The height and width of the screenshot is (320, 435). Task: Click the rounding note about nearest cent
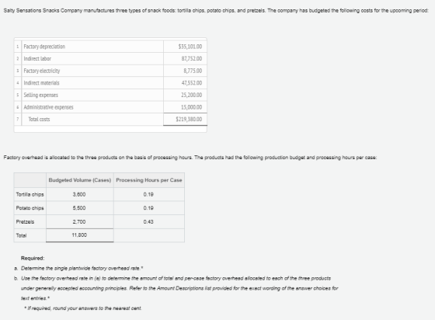point(83,308)
